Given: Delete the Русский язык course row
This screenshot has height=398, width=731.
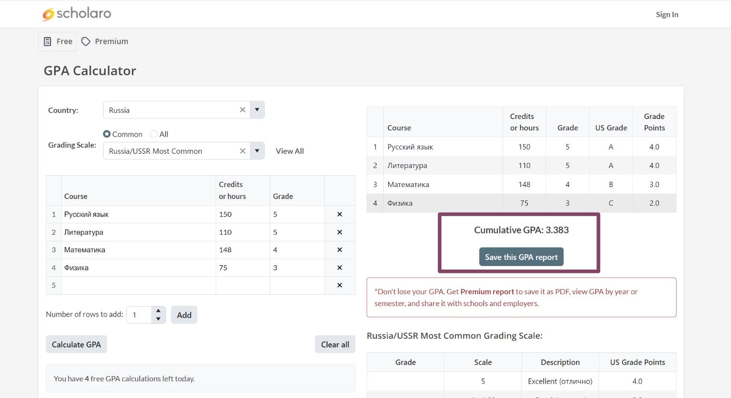Looking at the screenshot, I should pyautogui.click(x=340, y=215).
